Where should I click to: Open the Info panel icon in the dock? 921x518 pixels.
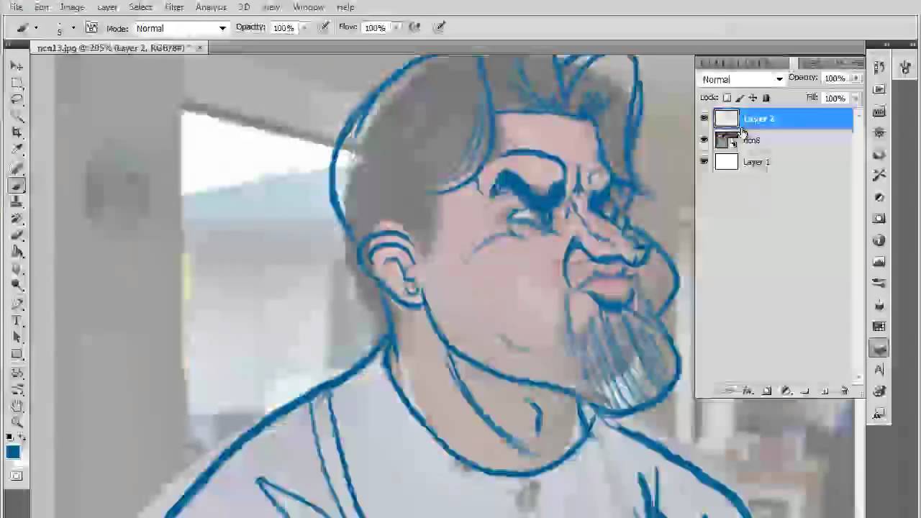coord(879,240)
